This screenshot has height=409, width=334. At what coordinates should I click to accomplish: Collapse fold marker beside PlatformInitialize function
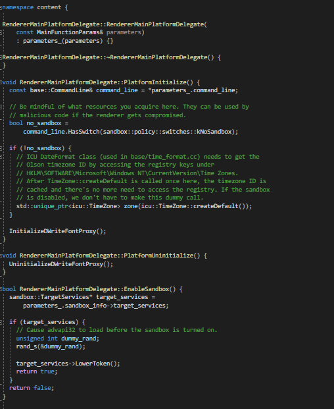click(x=1, y=82)
